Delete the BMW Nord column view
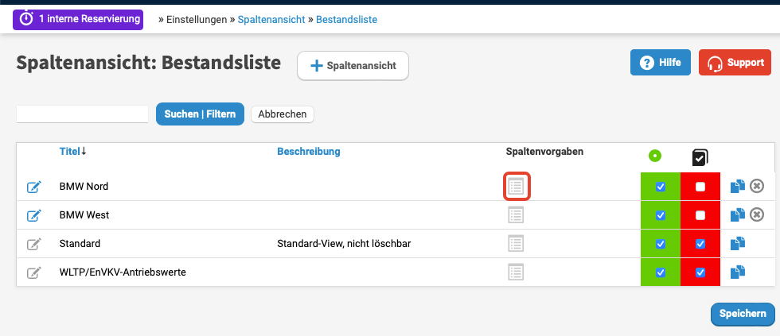Image resolution: width=780 pixels, height=336 pixels. [x=757, y=187]
